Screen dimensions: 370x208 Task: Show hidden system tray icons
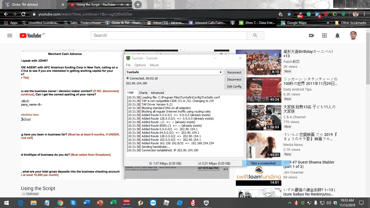click(290, 203)
